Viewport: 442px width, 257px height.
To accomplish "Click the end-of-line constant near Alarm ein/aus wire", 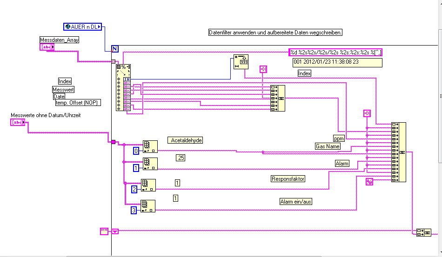I will 369,182.
